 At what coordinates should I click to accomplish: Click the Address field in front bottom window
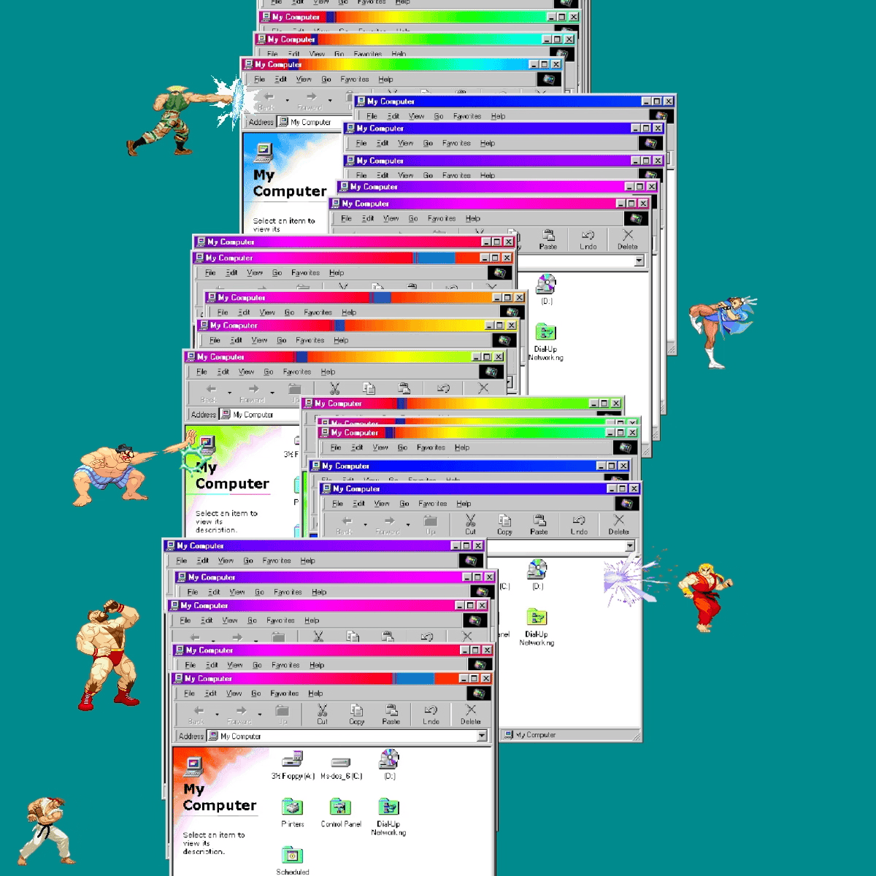(x=347, y=736)
